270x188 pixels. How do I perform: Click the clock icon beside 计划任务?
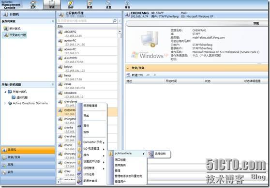pyautogui.click(x=79, y=175)
